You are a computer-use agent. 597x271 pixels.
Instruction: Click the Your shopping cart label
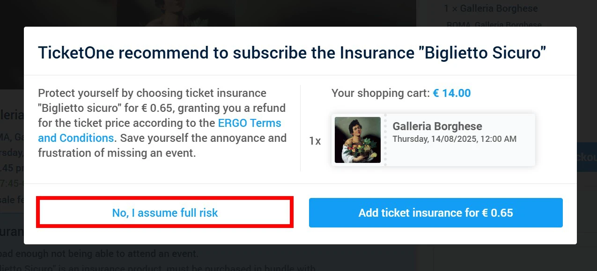point(380,93)
